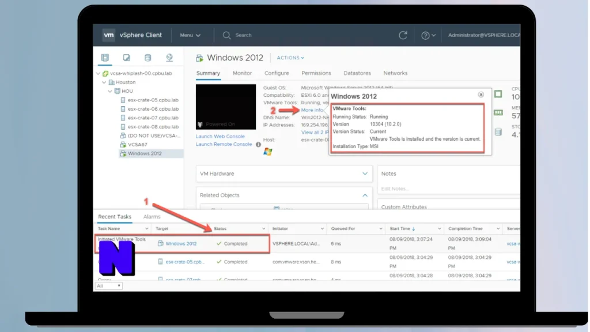Click the '6 ms' queued value
This screenshot has width=590, height=332.
[x=336, y=244]
